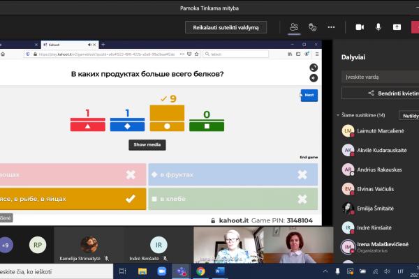419x279 pixels.
Task: Open Zoom from the taskbar
Action: (x=162, y=271)
